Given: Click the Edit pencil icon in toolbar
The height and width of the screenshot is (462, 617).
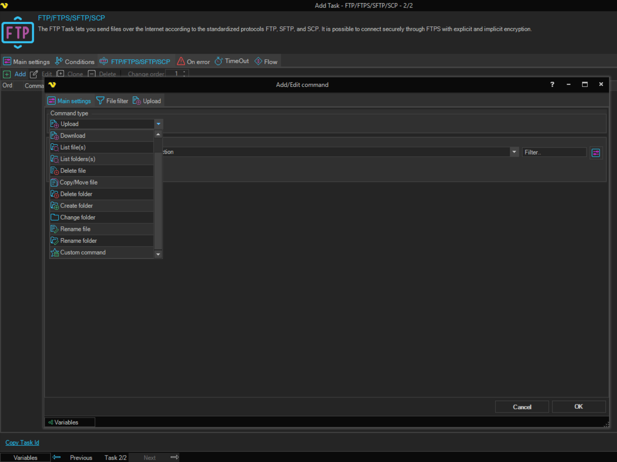Looking at the screenshot, I should tap(34, 74).
